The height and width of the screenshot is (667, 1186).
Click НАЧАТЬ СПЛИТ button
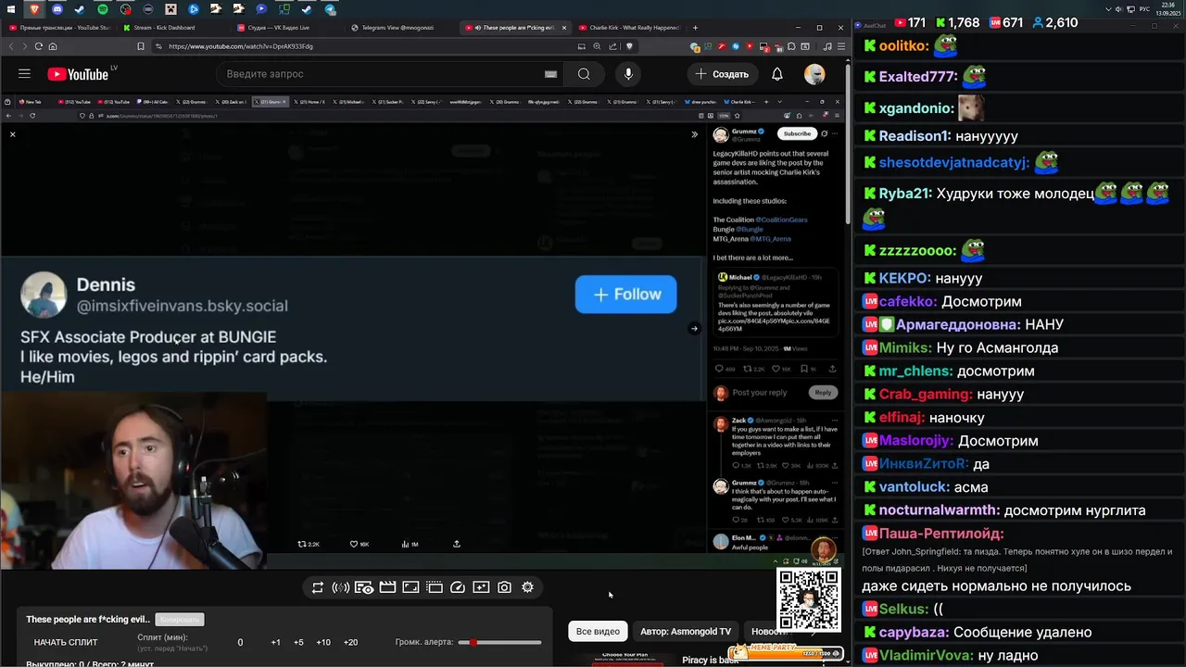66,642
